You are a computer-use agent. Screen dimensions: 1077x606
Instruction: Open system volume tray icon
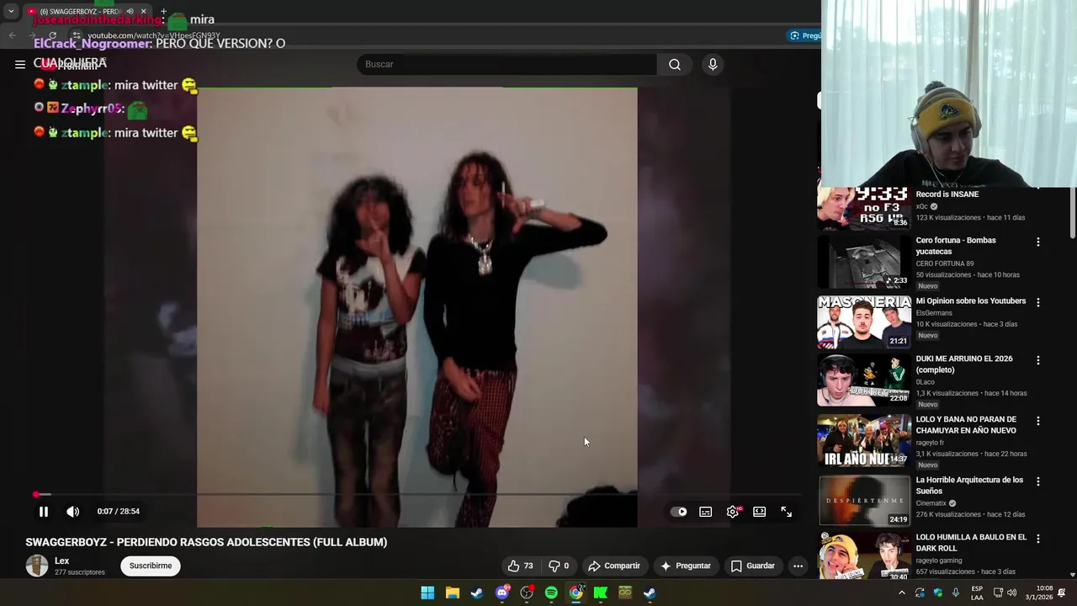[x=1011, y=593]
